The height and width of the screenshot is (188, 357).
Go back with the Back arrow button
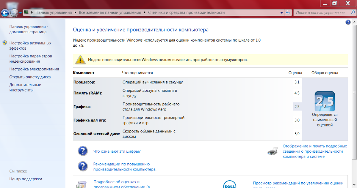(5, 13)
